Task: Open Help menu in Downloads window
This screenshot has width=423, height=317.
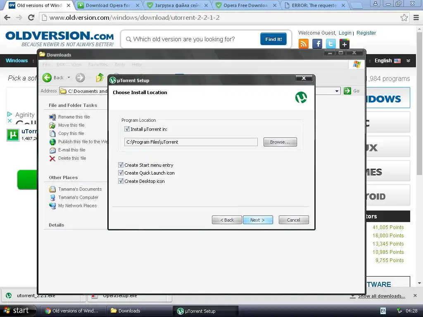Action: click(136, 64)
